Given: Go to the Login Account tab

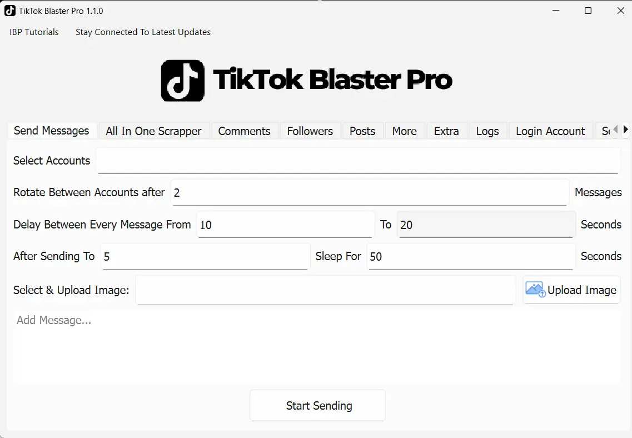Looking at the screenshot, I should pyautogui.click(x=550, y=131).
